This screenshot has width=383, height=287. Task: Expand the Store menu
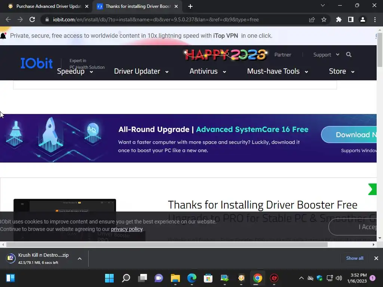tap(342, 71)
